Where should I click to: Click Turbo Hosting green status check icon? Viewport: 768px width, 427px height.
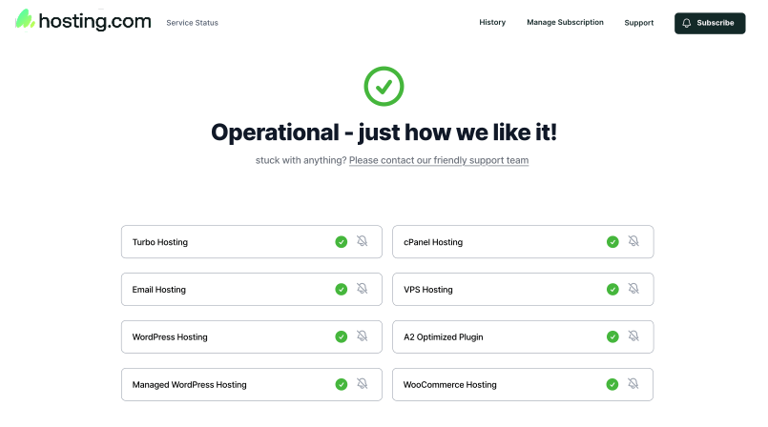(342, 242)
